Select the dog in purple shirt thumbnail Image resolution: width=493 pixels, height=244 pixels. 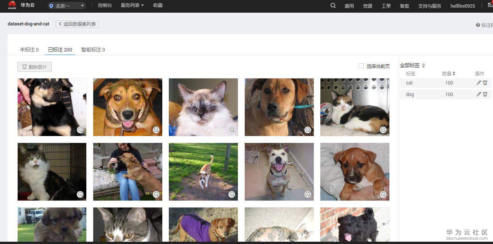[x=203, y=225]
